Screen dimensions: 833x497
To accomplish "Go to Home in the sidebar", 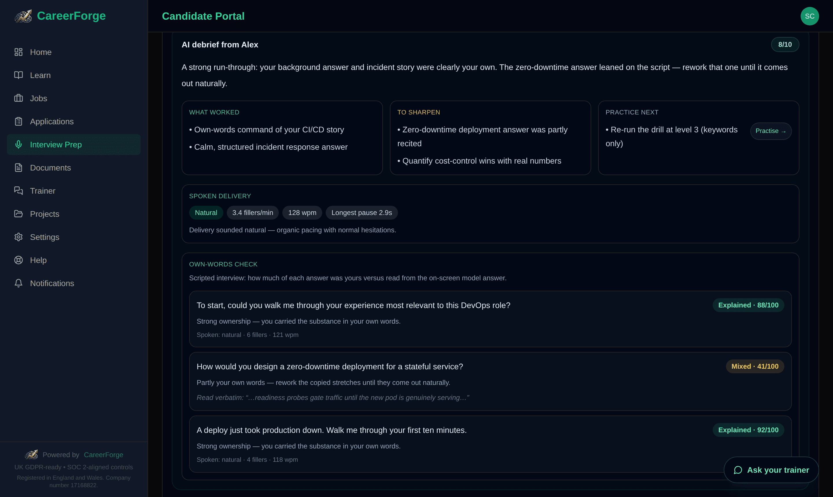I will [74, 52].
